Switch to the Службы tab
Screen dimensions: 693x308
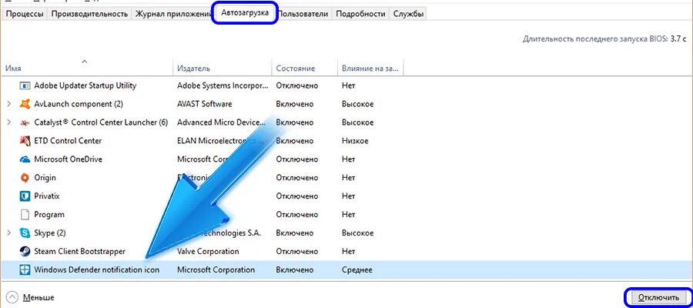pyautogui.click(x=408, y=14)
